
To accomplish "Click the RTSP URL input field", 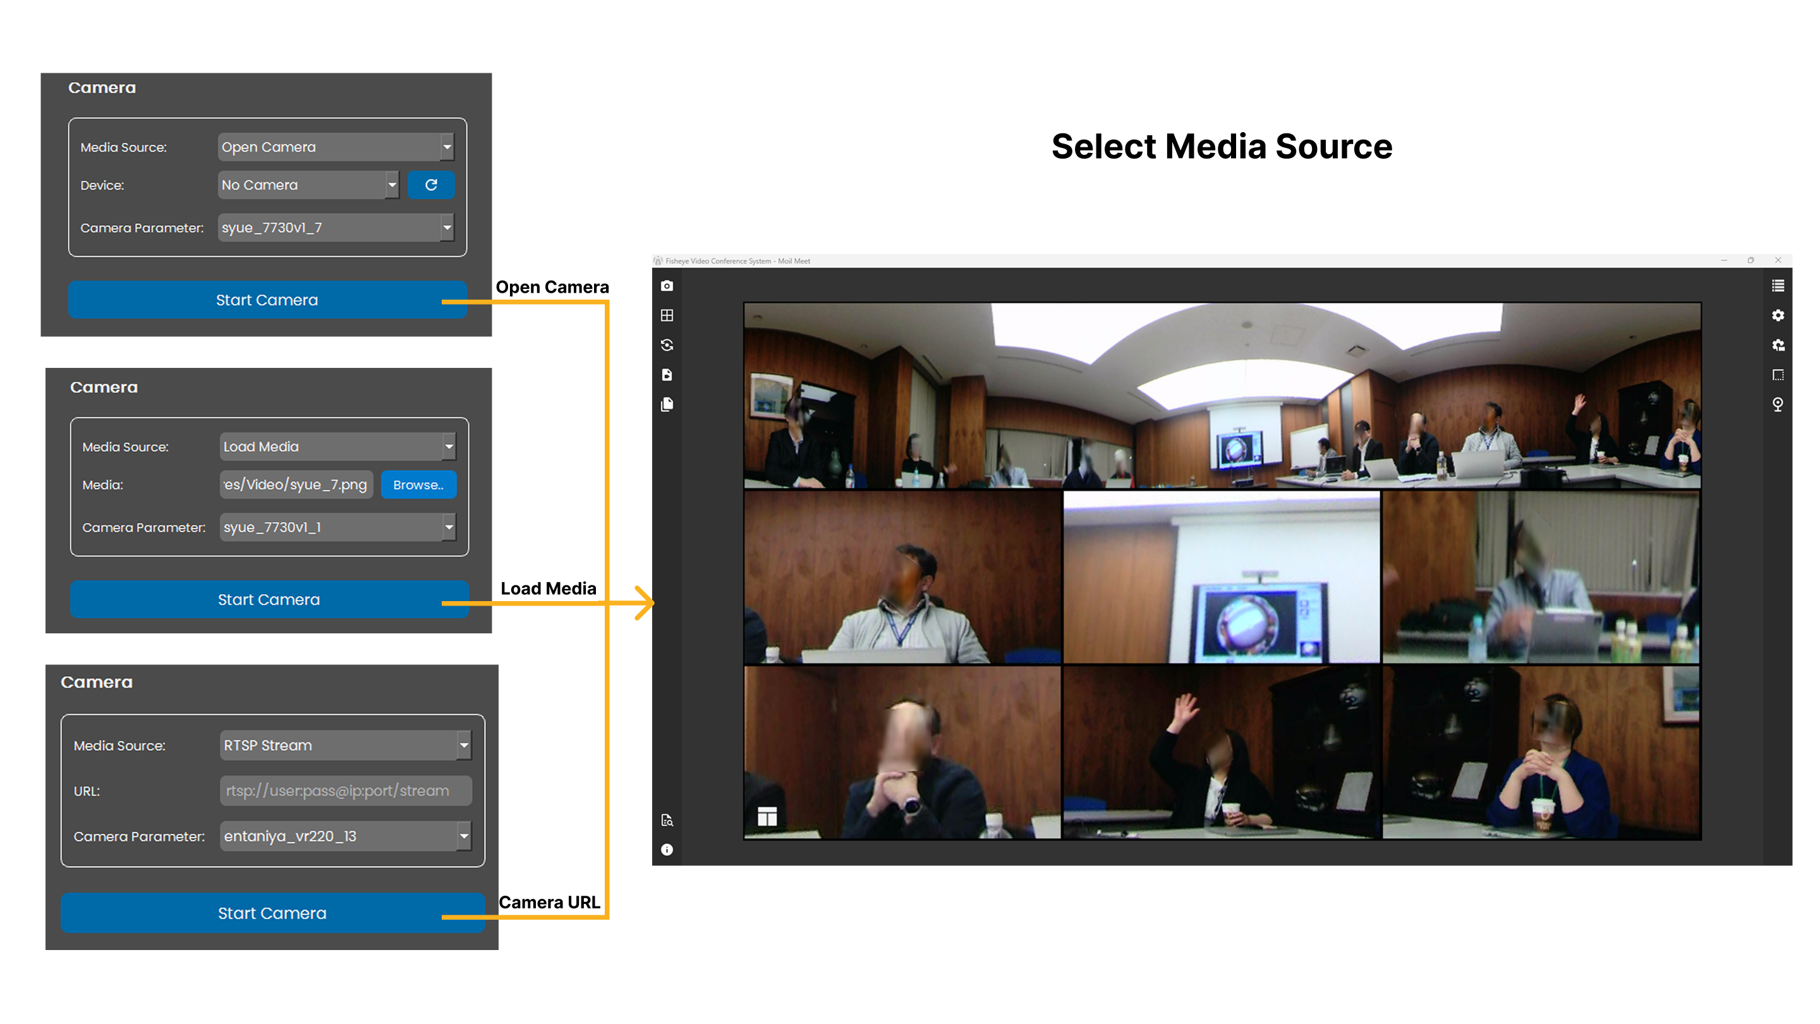I will click(346, 790).
